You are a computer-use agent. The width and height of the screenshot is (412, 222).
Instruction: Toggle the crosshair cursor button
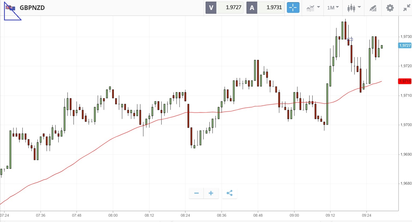(x=293, y=8)
